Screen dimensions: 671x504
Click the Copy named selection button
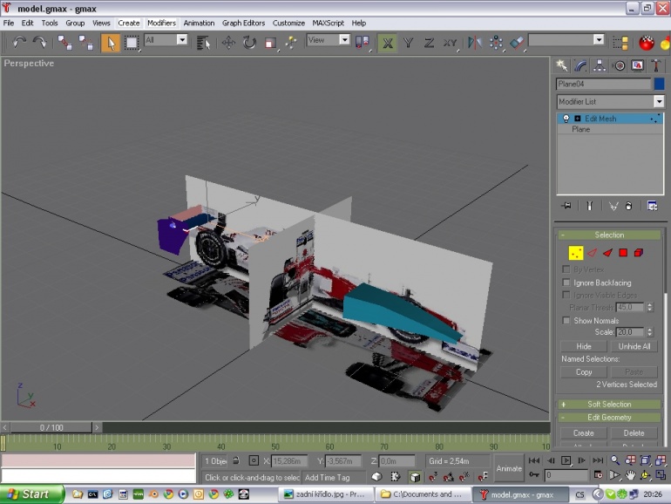coord(583,372)
